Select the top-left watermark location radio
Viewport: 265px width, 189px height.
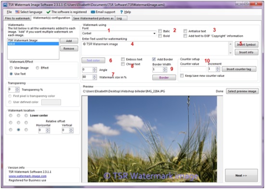(x=11, y=115)
